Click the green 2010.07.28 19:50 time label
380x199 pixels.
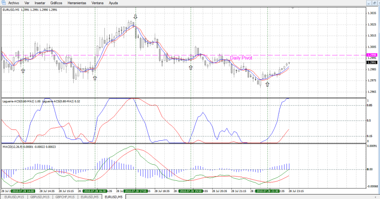click(x=191, y=191)
